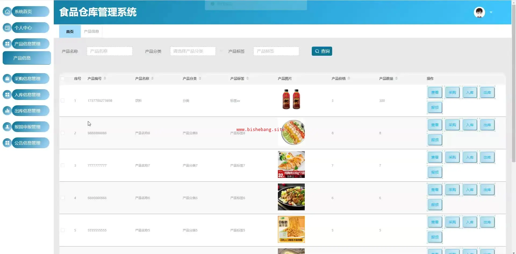Viewport: 516px width, 254px height.
Task: Open the beef dish image for 产品名称6
Action: [291, 197]
